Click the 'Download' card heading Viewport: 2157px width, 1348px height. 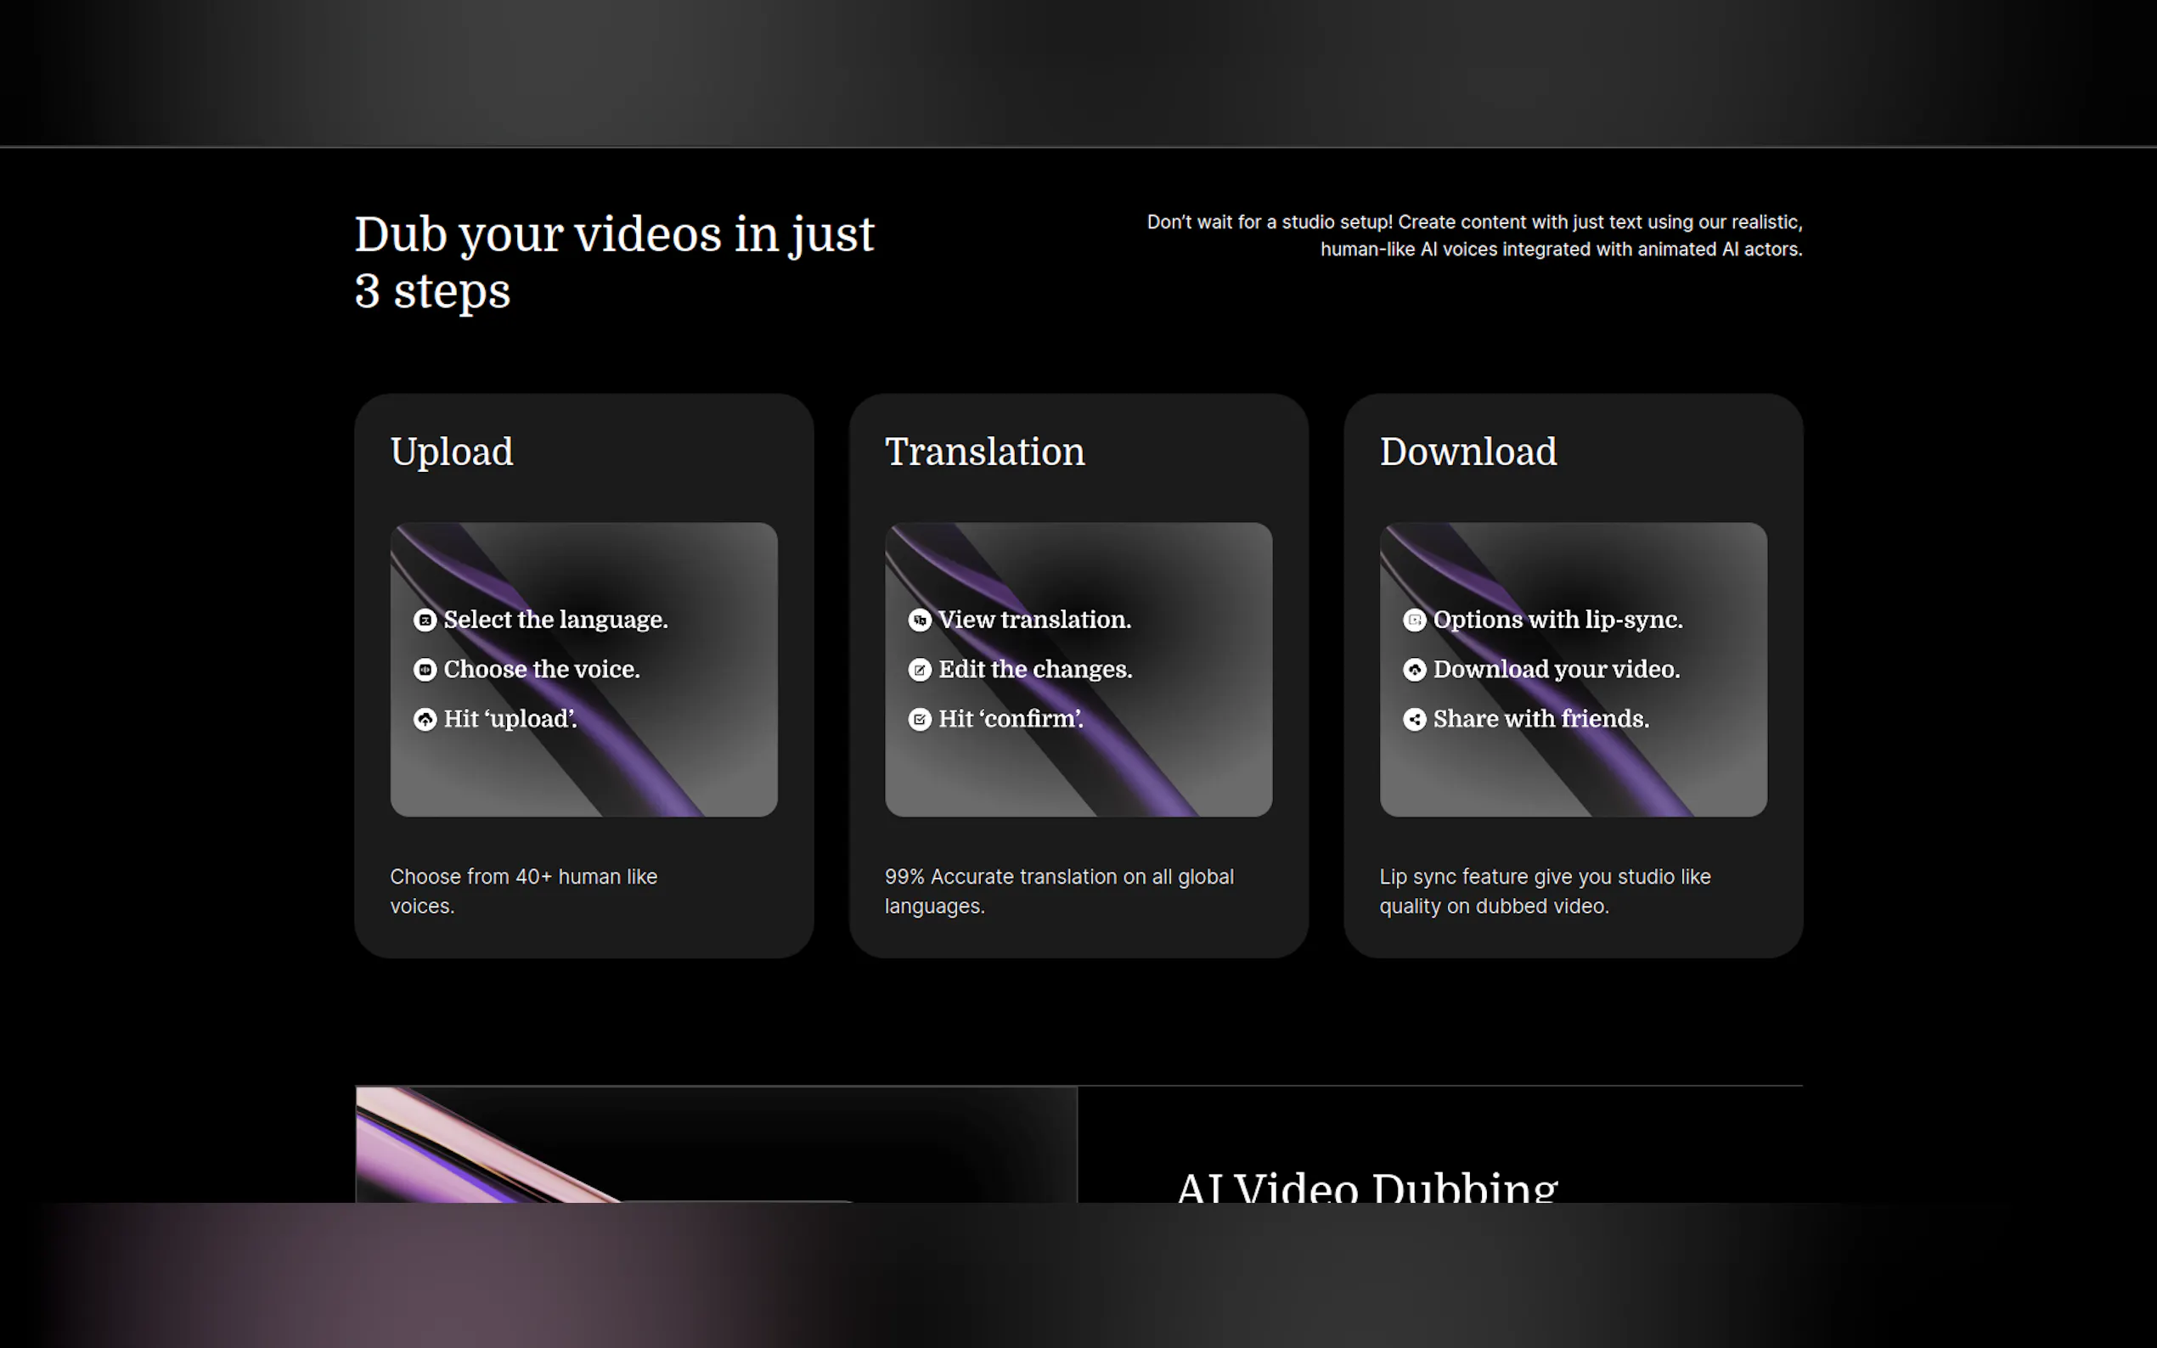point(1467,452)
